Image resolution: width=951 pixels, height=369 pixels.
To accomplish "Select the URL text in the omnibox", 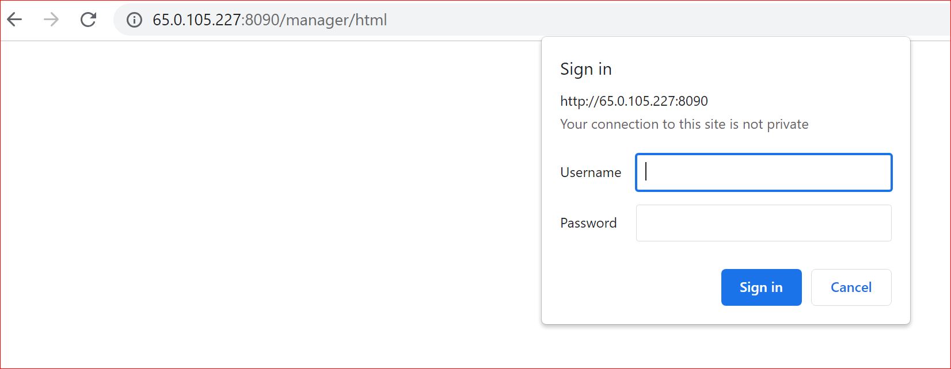I will [269, 20].
